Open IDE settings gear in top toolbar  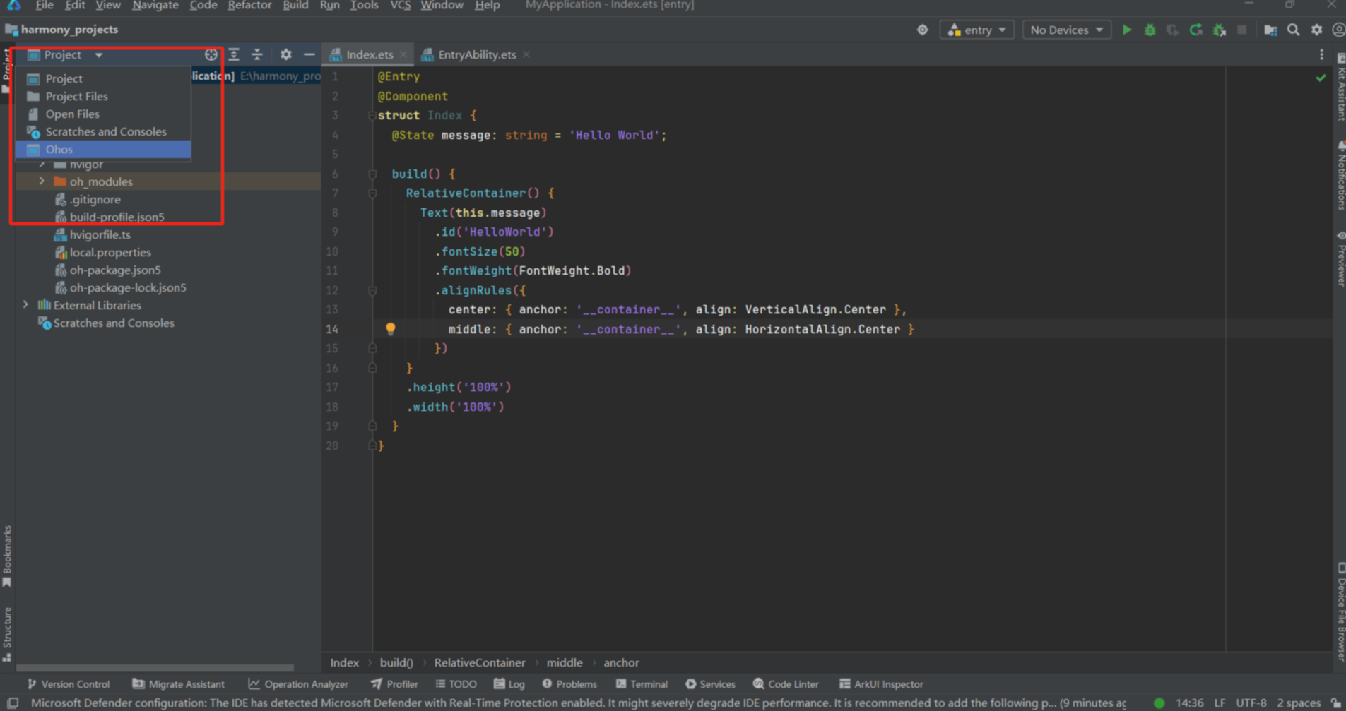pos(1316,30)
